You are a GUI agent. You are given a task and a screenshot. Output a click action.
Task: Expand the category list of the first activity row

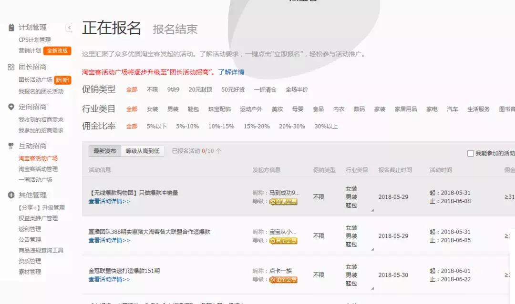372,211
